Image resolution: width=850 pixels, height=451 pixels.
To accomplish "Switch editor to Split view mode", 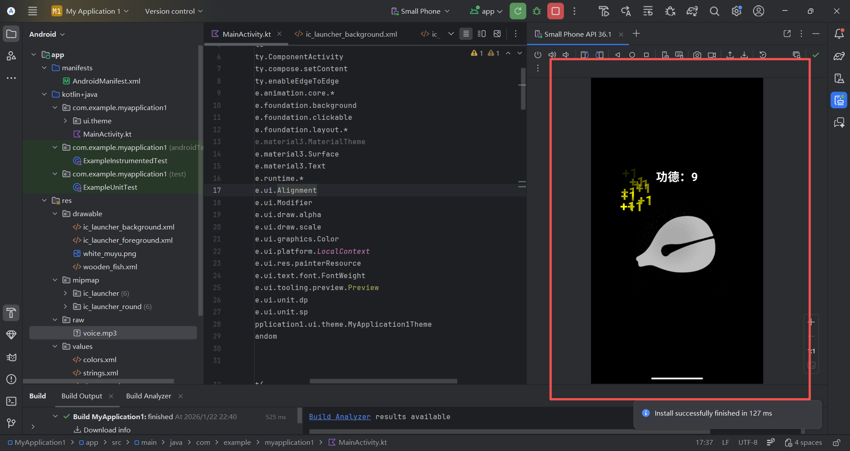I will point(482,34).
